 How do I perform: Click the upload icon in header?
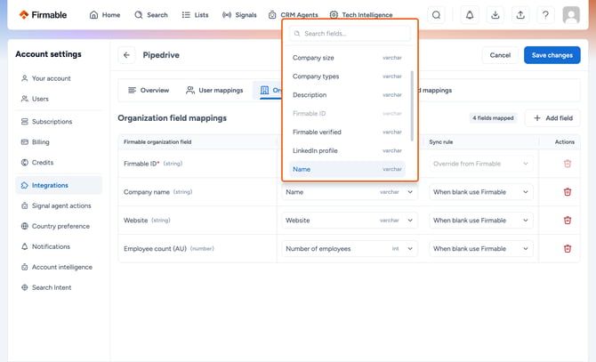tap(520, 15)
